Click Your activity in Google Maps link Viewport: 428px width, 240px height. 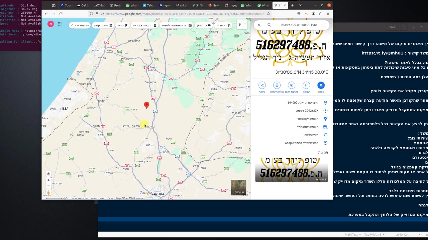[292, 143]
